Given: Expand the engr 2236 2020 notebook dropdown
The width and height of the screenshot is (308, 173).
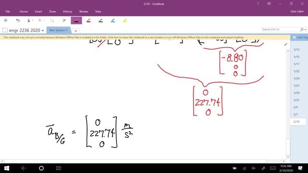Looking at the screenshot, I should (43, 31).
